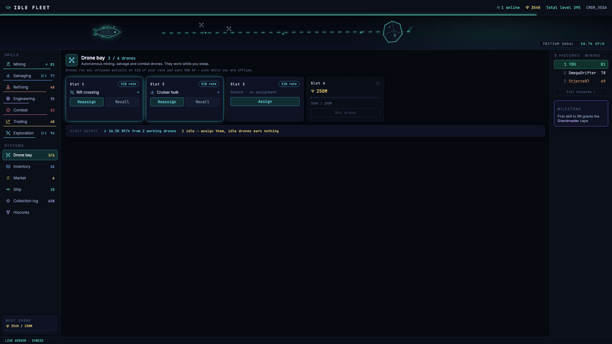Click the Combat crosshair icon
612x344 pixels.
click(8, 110)
